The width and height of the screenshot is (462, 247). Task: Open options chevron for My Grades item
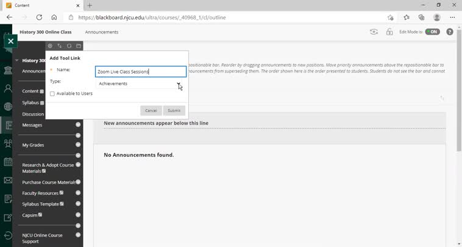[x=78, y=145]
